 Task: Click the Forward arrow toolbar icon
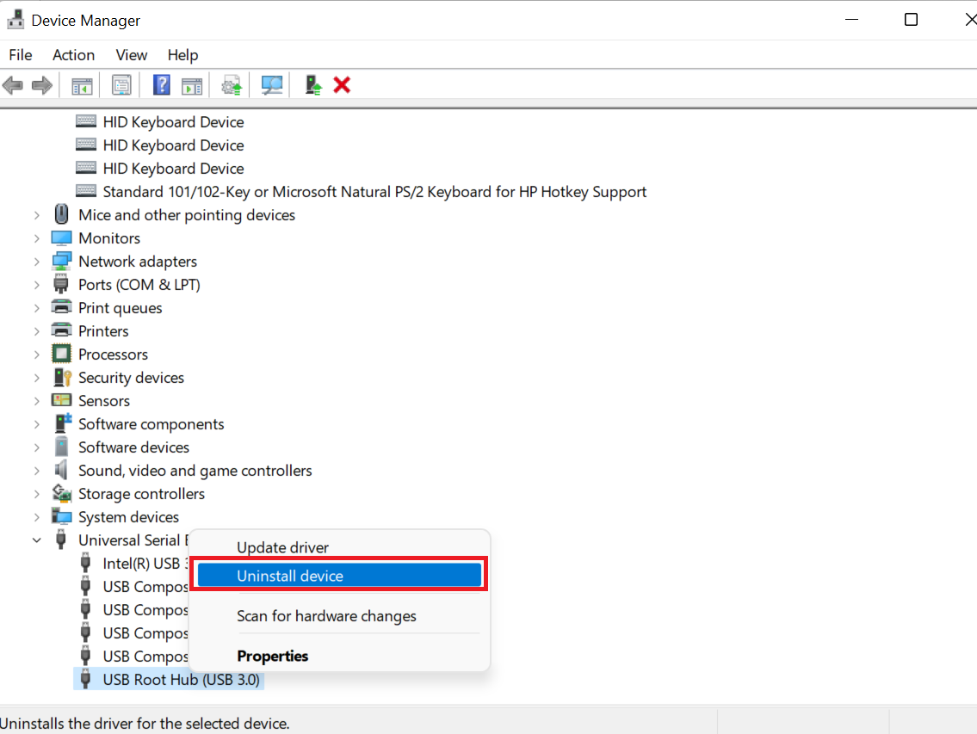pos(41,84)
